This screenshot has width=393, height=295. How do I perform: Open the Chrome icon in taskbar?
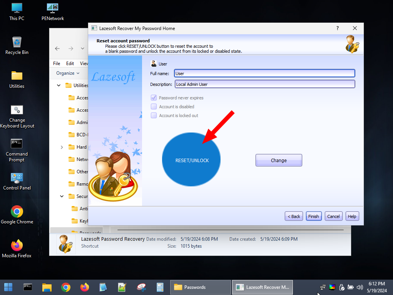click(x=66, y=287)
